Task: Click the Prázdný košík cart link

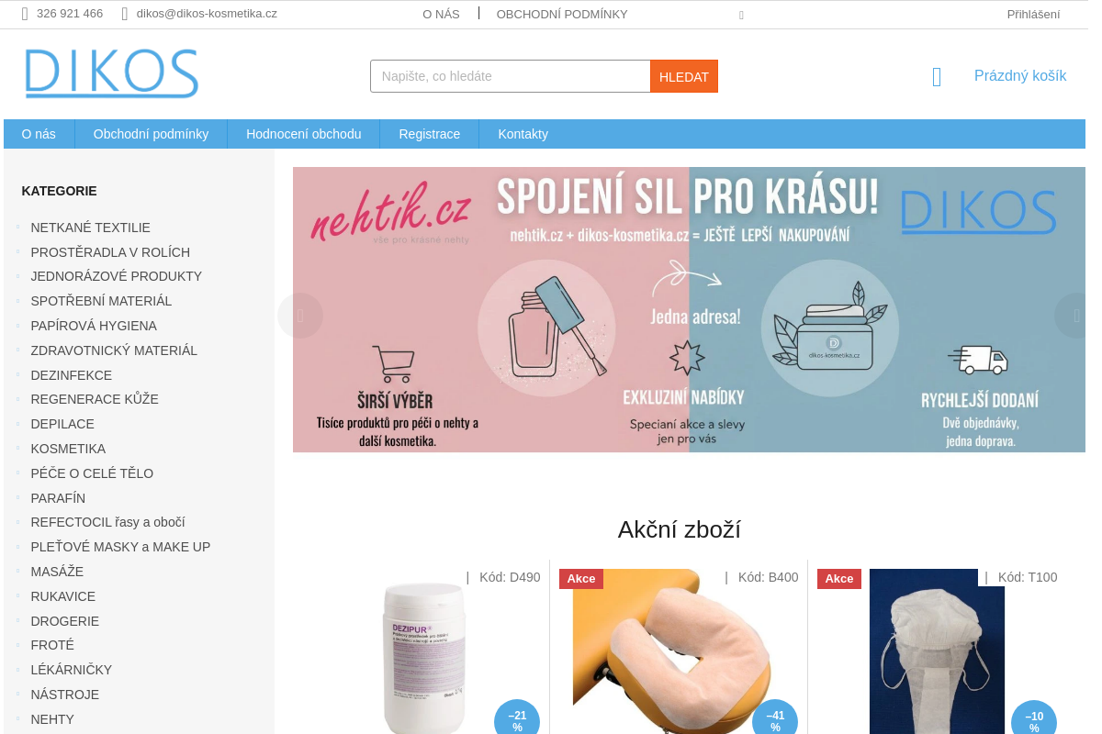Action: tap(1020, 76)
